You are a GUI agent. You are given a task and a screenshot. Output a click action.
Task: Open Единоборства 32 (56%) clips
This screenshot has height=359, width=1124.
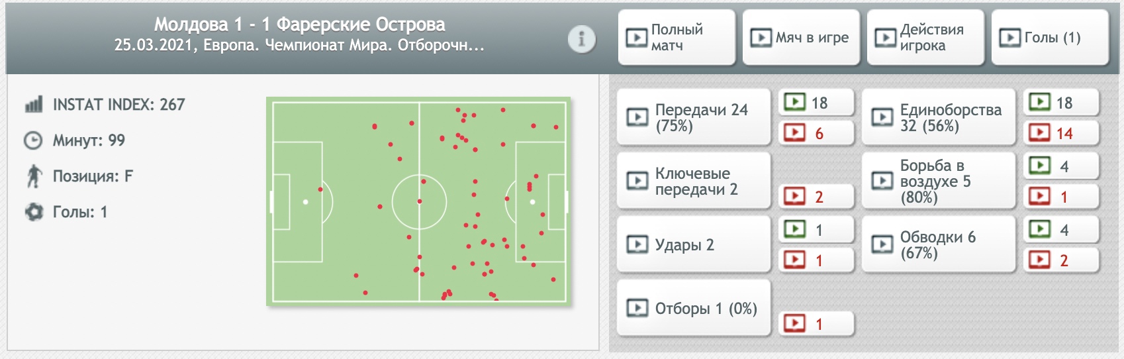click(x=939, y=117)
